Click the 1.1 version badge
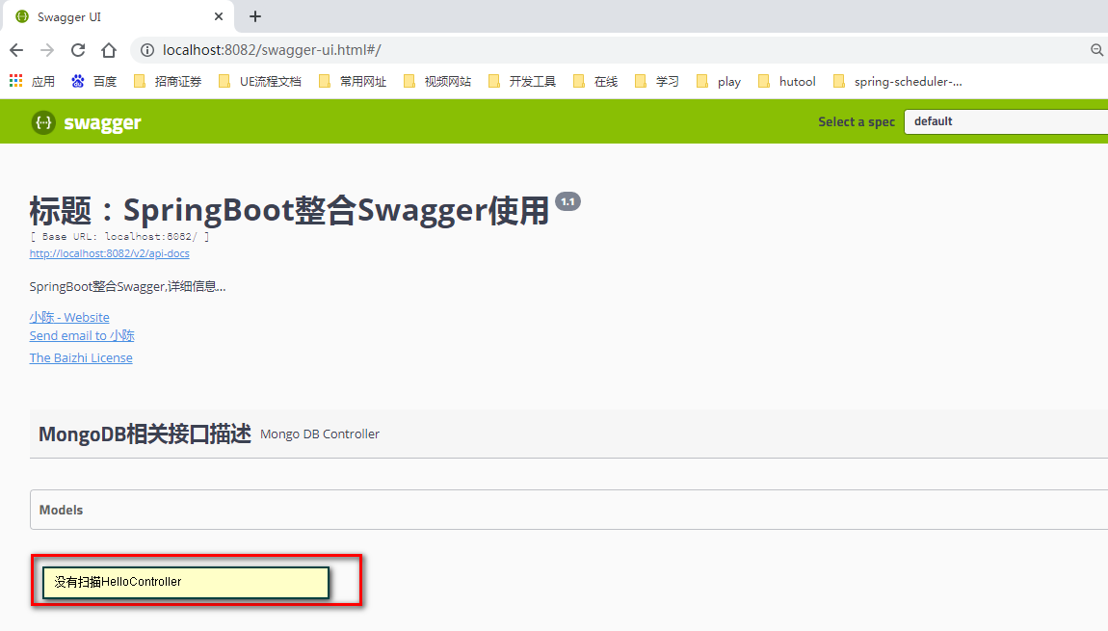The image size is (1108, 631). pos(568,201)
